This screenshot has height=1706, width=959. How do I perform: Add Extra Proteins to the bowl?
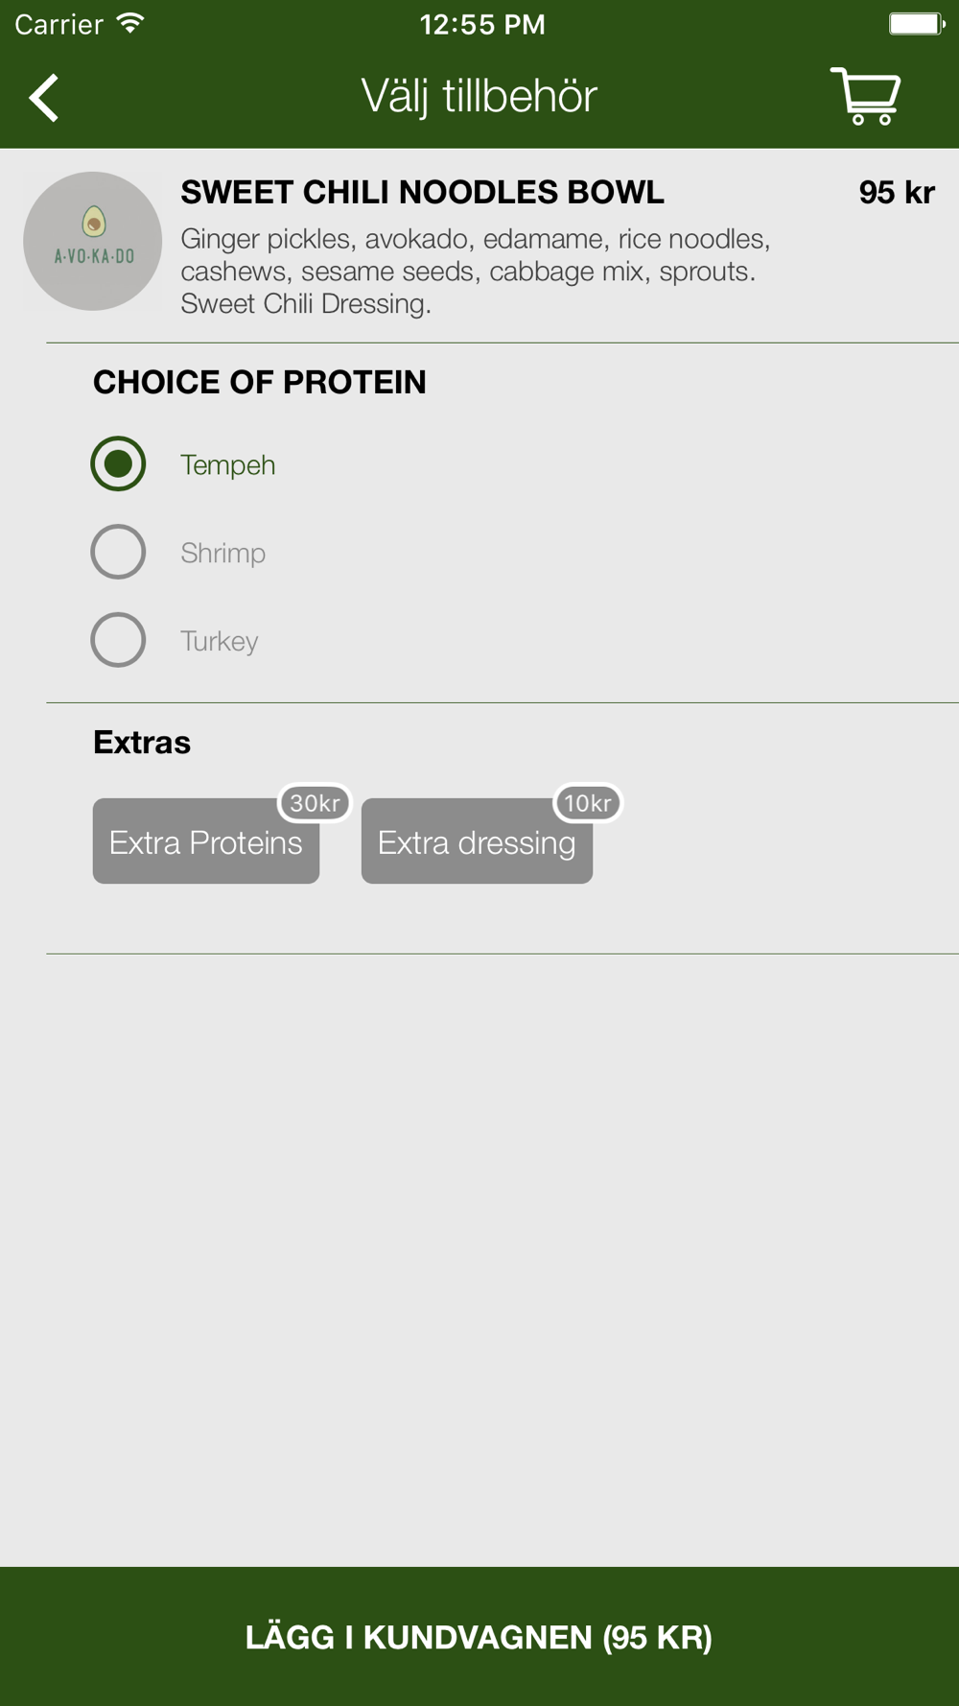click(206, 841)
